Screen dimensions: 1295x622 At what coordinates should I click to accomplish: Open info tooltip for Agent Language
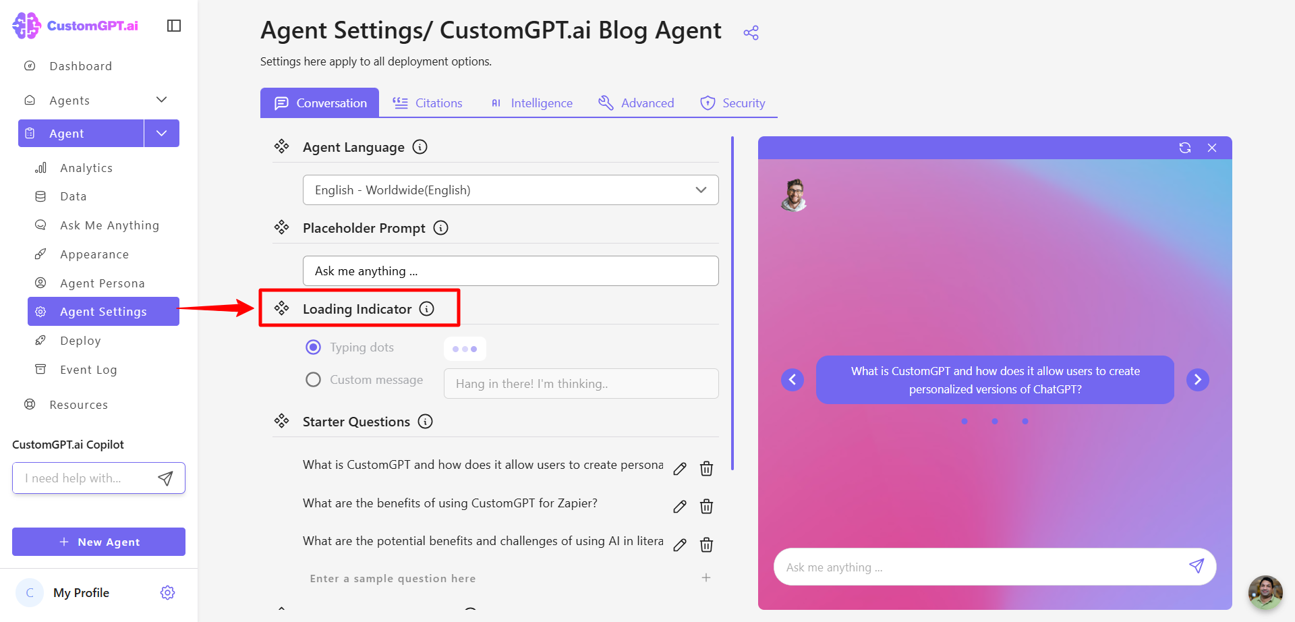420,147
